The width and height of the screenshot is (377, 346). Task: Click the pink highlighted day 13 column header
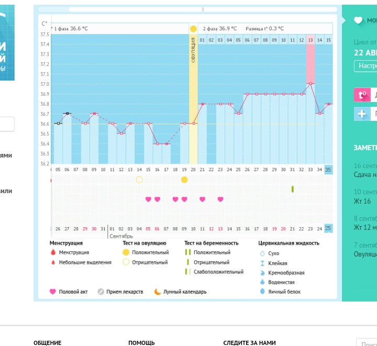click(311, 40)
